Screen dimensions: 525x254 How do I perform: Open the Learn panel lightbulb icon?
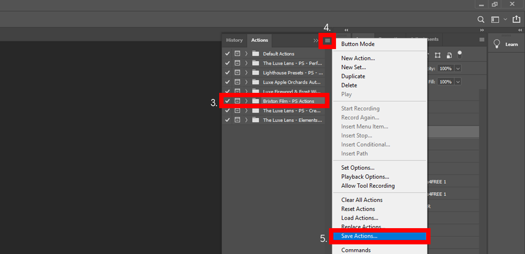pos(497,44)
